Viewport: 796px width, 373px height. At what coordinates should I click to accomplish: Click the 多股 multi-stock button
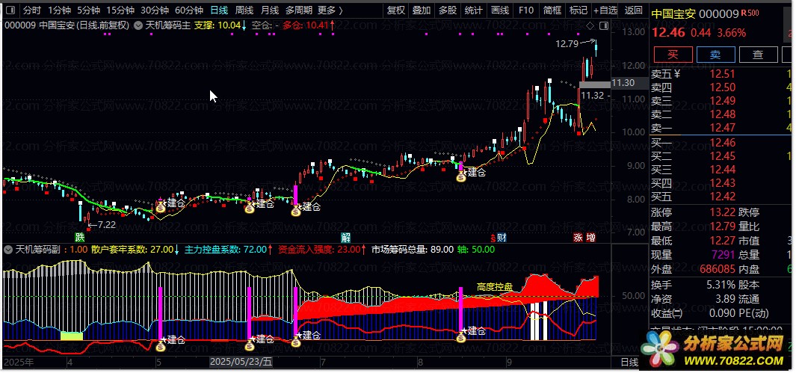tap(447, 10)
